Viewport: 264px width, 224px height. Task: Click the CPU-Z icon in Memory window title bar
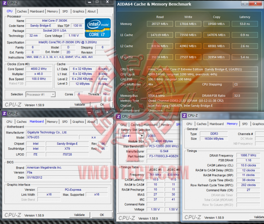point(184,115)
